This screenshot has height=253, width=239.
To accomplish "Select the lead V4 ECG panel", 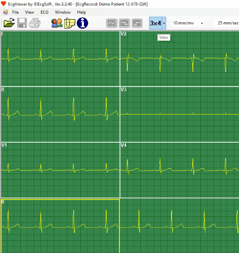I will (x=180, y=170).
